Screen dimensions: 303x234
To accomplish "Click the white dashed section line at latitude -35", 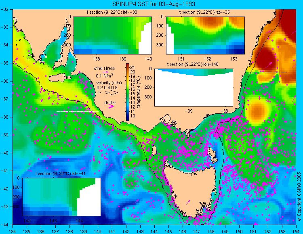I will point(266,72).
